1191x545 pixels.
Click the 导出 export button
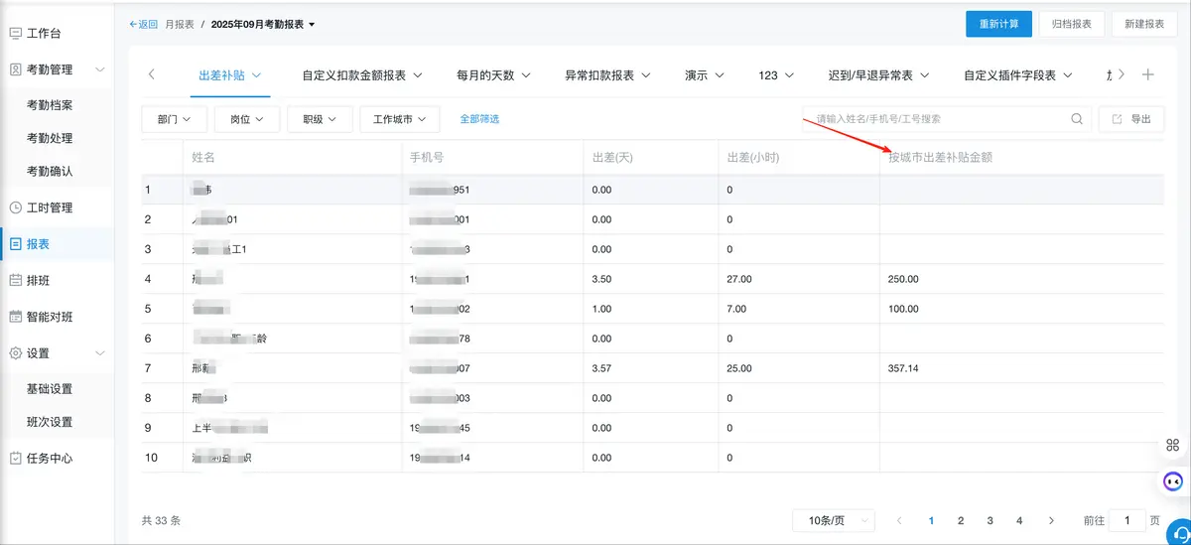click(x=1130, y=119)
